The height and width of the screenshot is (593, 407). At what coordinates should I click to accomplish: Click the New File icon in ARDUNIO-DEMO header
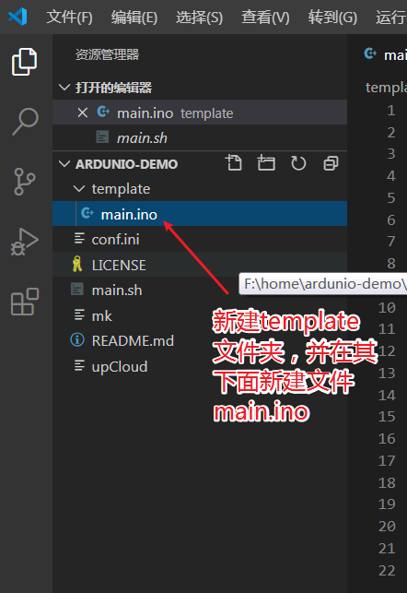click(x=234, y=163)
